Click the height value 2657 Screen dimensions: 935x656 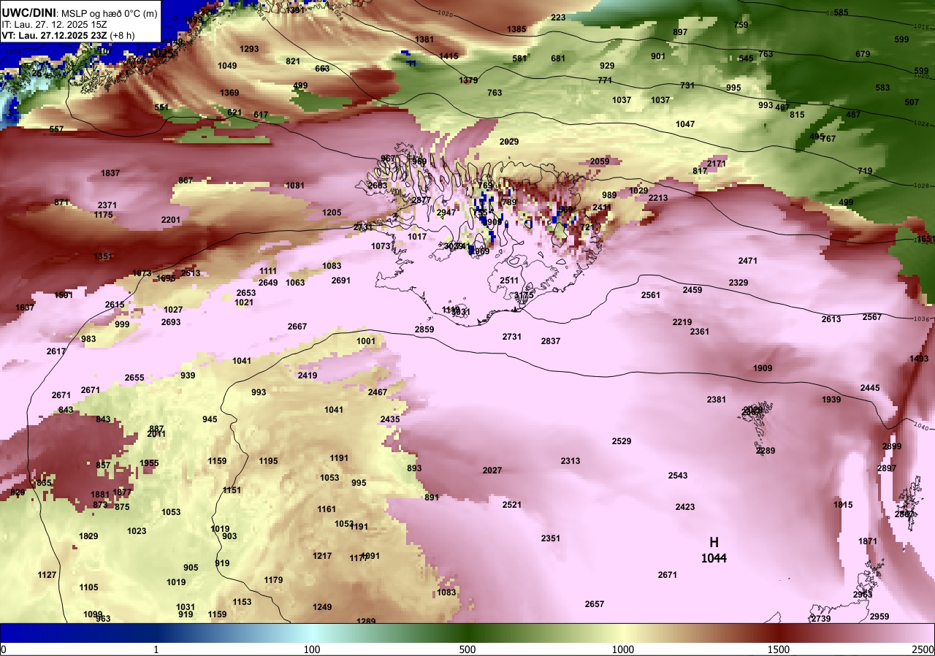tap(595, 604)
